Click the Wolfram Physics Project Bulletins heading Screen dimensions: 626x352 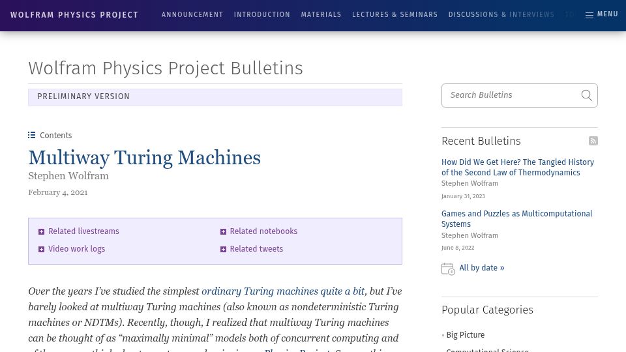[x=165, y=68]
